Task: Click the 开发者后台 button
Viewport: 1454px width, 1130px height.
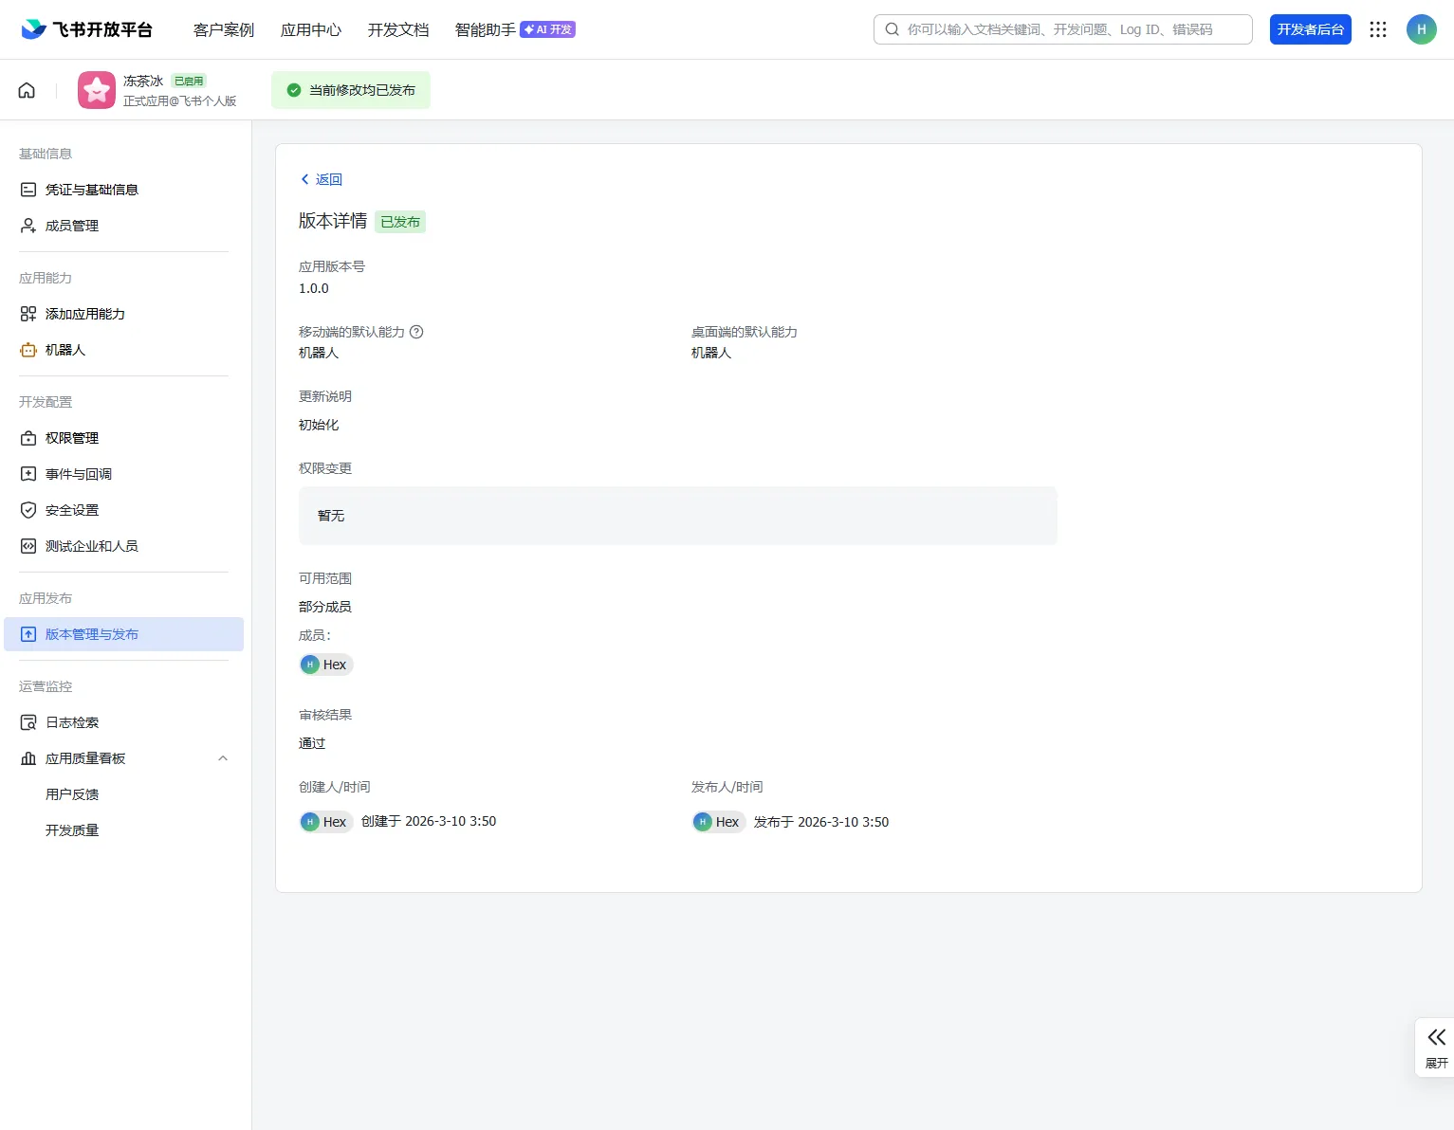Action: 1310,29
